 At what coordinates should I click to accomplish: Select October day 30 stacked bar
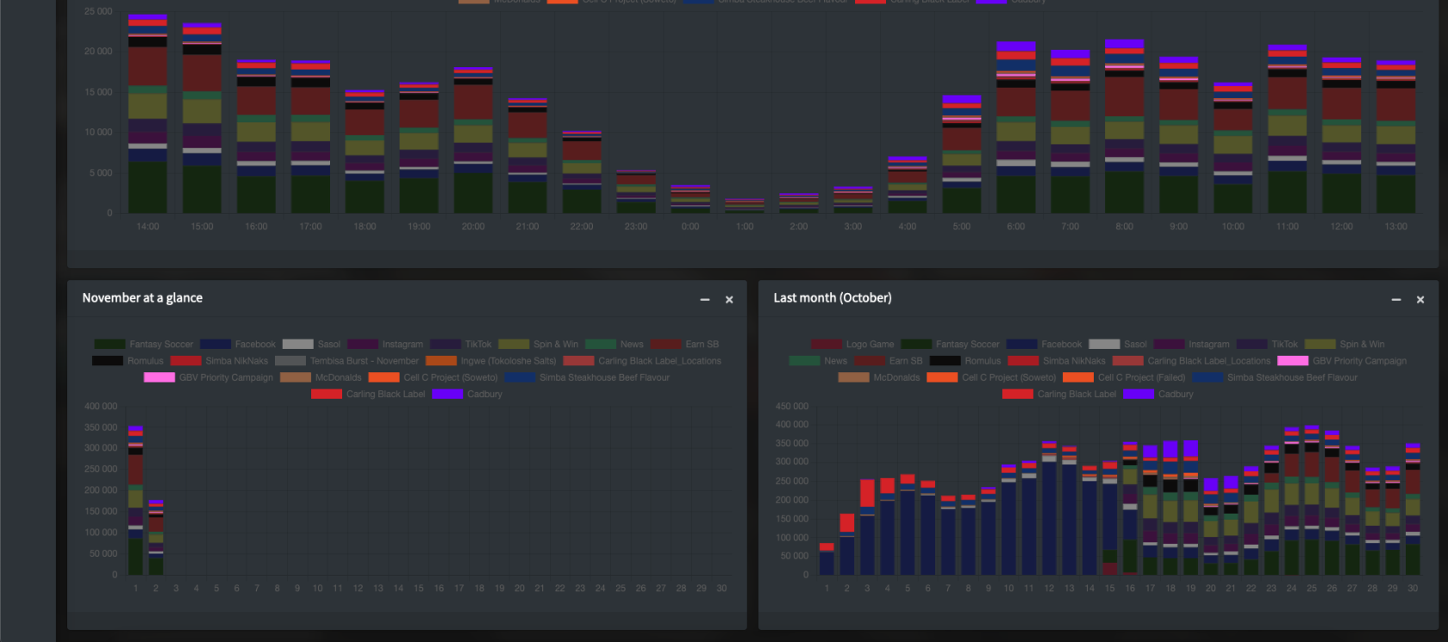(1413, 509)
